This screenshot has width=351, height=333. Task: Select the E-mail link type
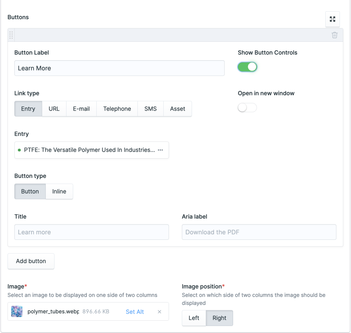[81, 109]
